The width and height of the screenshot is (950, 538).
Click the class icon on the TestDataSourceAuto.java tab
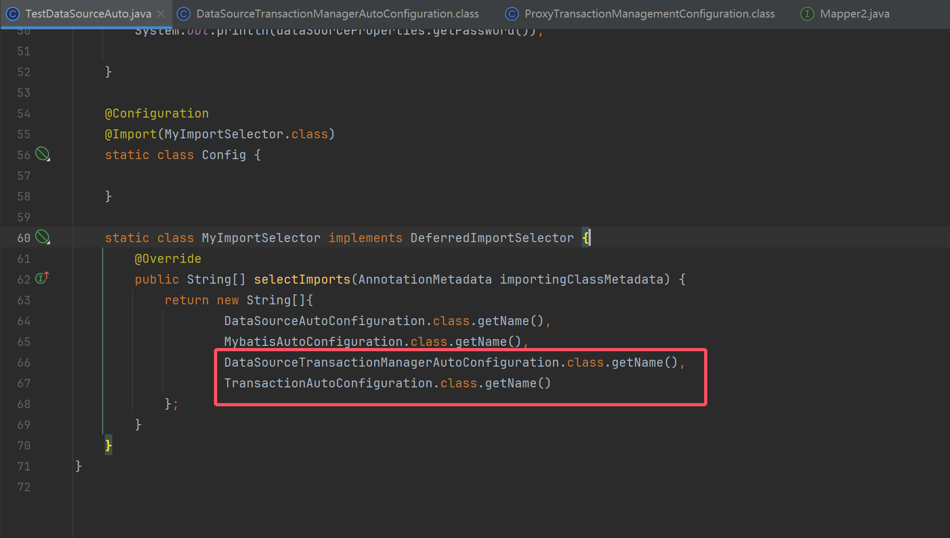click(x=13, y=14)
